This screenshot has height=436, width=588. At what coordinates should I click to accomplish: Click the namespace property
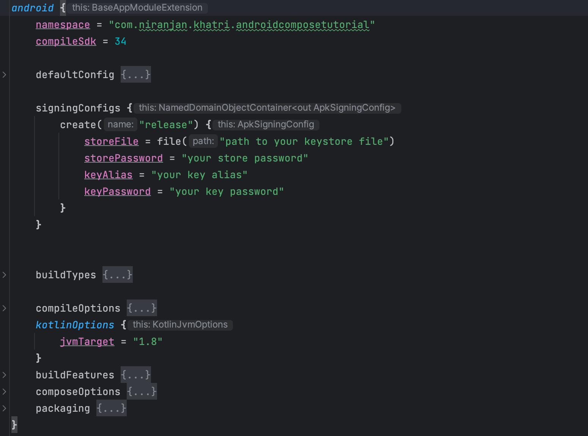coord(63,25)
